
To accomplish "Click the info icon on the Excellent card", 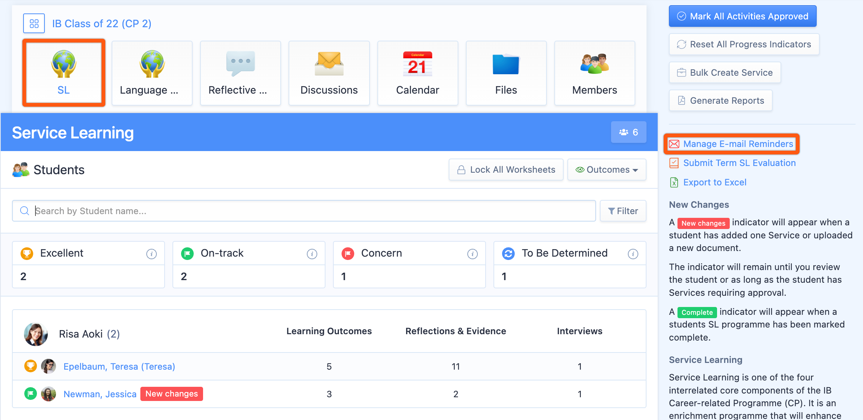I will coord(152,253).
